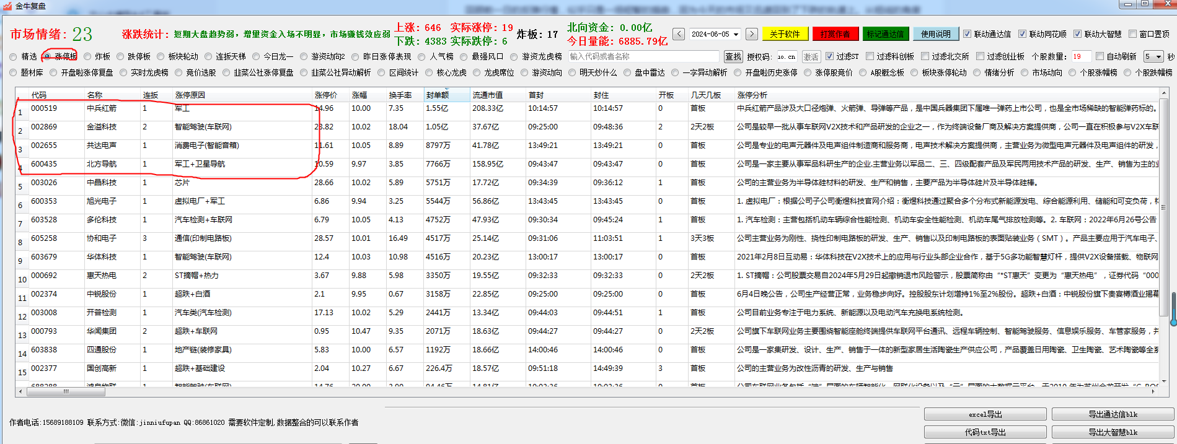1177x444 pixels.
Task: Enable the 过滤科创板 checkbox
Action: 870,56
